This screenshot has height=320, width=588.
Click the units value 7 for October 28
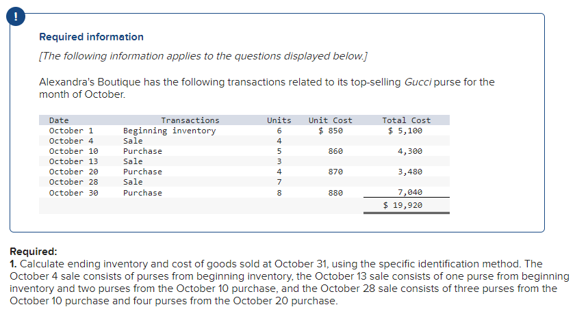click(279, 182)
